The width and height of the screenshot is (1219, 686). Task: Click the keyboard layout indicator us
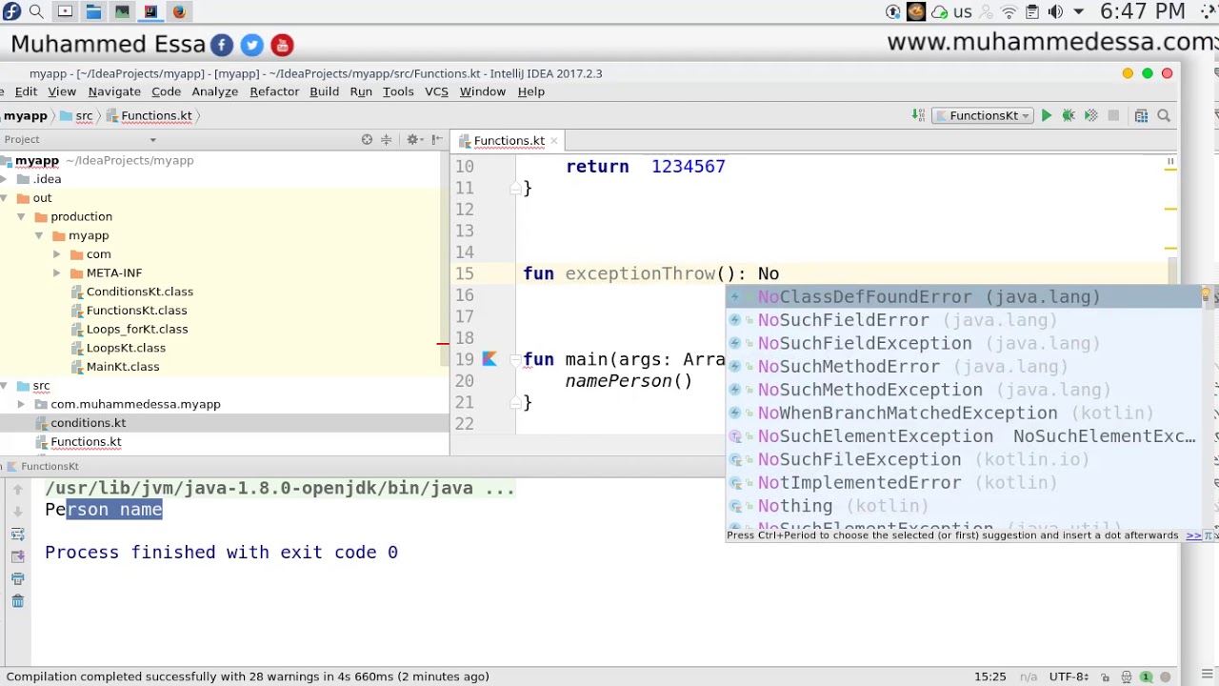tap(963, 11)
